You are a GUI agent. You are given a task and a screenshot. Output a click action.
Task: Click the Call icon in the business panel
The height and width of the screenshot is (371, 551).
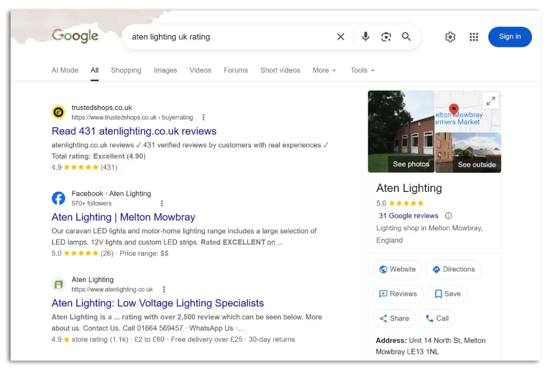click(429, 318)
